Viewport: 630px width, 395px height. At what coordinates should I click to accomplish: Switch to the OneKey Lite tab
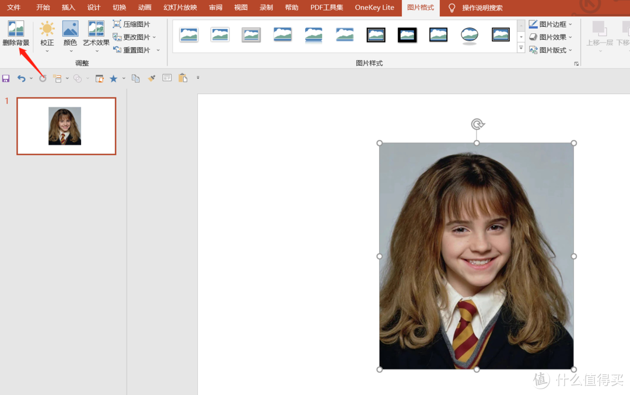pos(374,8)
